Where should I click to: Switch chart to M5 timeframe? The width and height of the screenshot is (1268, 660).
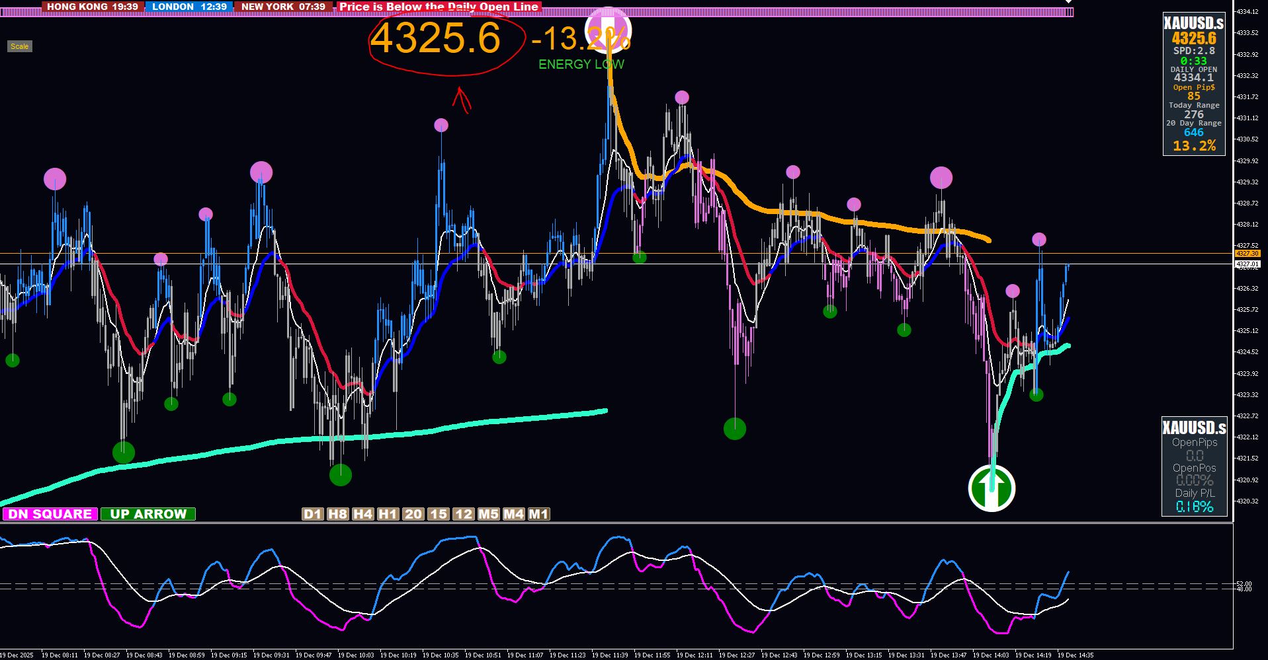488,514
